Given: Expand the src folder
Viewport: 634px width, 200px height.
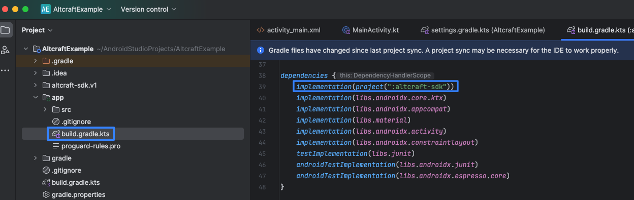Looking at the screenshot, I should (45, 109).
